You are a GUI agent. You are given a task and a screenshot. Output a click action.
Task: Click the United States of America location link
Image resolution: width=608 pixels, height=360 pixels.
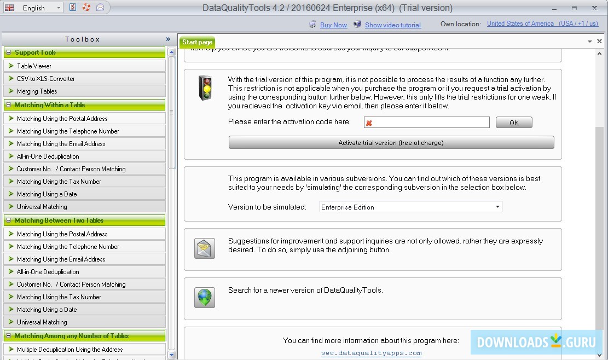point(542,24)
